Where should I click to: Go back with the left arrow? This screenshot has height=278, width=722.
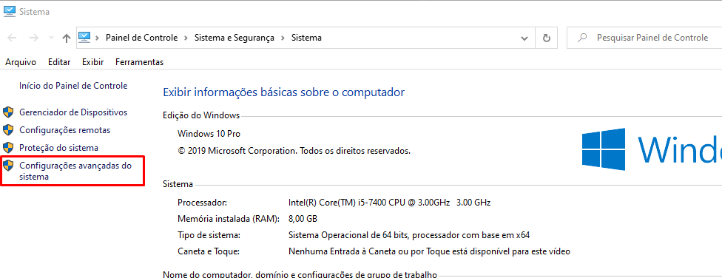12,38
